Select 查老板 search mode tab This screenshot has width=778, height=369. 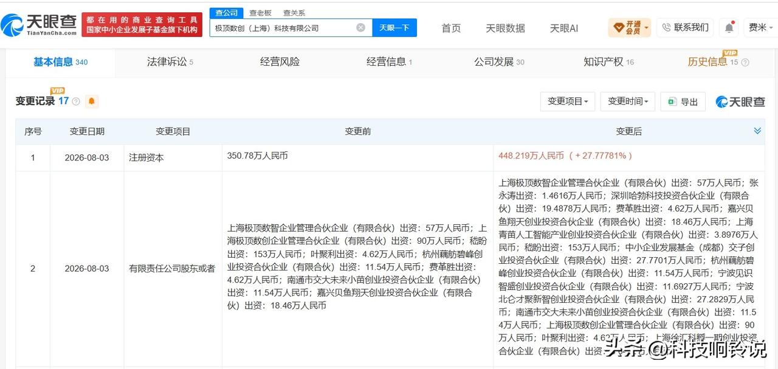coord(260,13)
